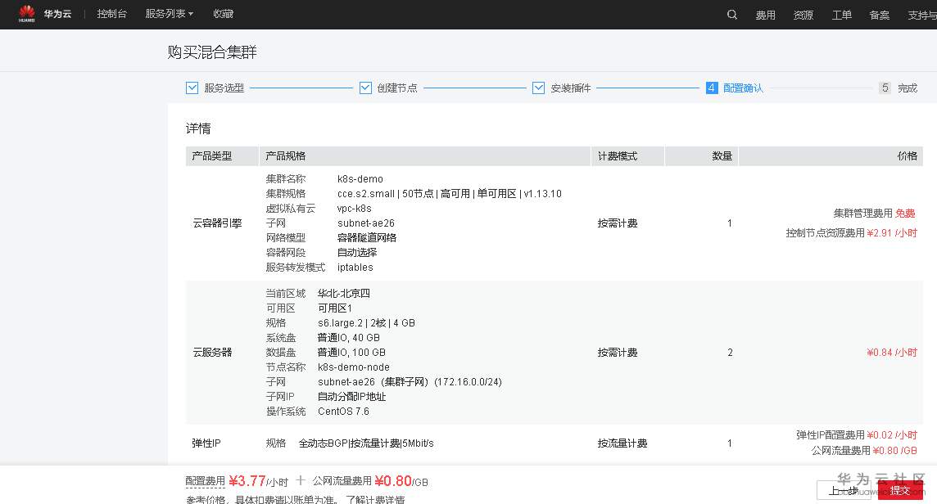Click step number 5 完成 icon
This screenshot has width=937, height=504.
(x=885, y=88)
